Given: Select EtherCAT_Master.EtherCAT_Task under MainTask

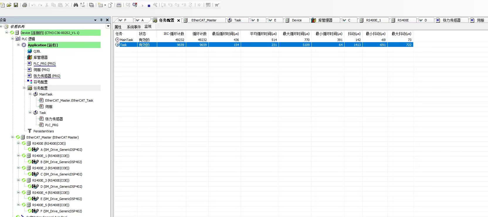Looking at the screenshot, I should coord(69,100).
